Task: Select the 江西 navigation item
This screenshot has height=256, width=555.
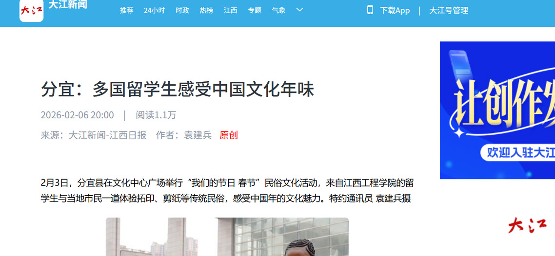Action: tap(230, 10)
